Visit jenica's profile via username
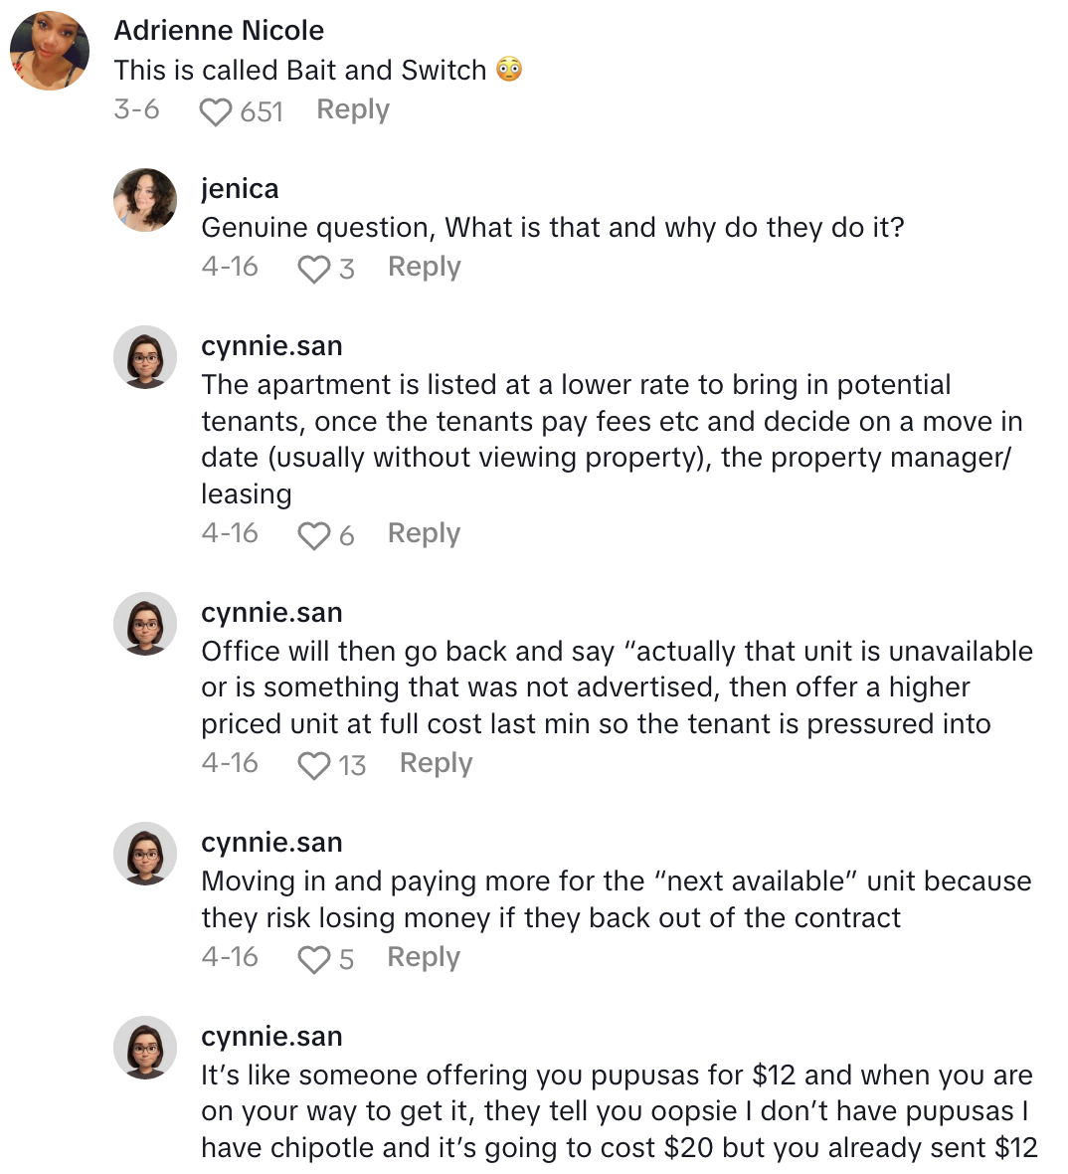1068x1174 pixels. tap(240, 189)
